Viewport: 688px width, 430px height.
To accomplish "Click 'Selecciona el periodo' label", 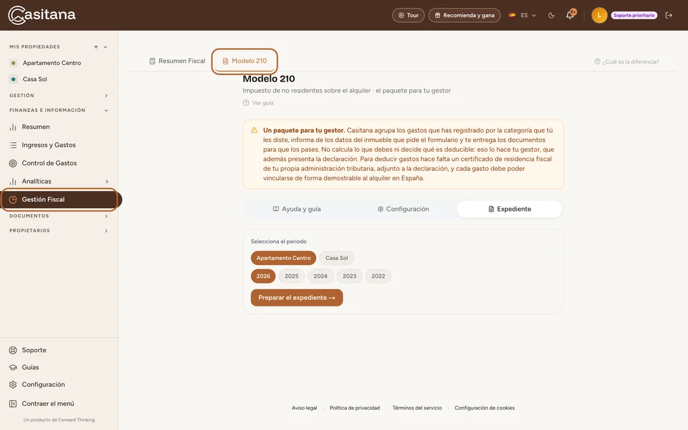I will (278, 241).
